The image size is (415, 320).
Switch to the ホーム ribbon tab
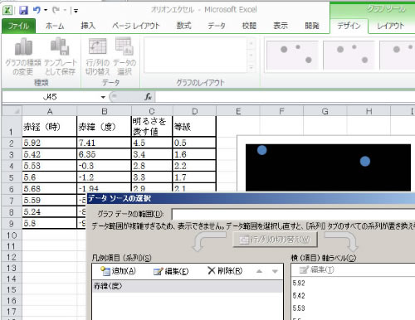(x=55, y=26)
